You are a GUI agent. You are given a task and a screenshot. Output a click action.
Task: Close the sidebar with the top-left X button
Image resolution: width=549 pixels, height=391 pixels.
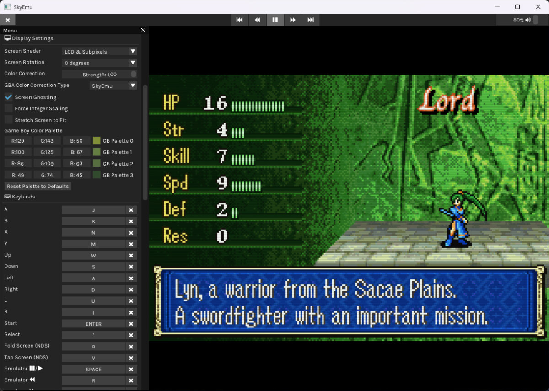pyautogui.click(x=8, y=20)
